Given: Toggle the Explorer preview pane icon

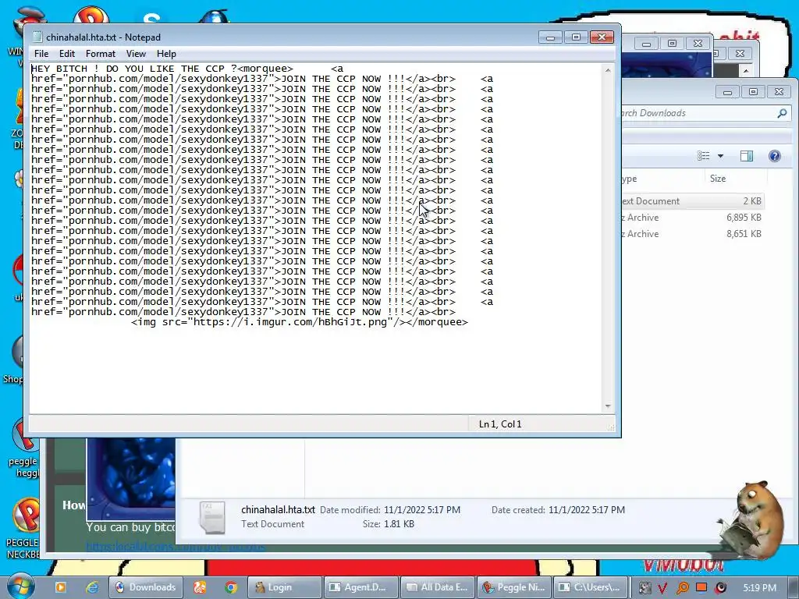Looking at the screenshot, I should 747,156.
